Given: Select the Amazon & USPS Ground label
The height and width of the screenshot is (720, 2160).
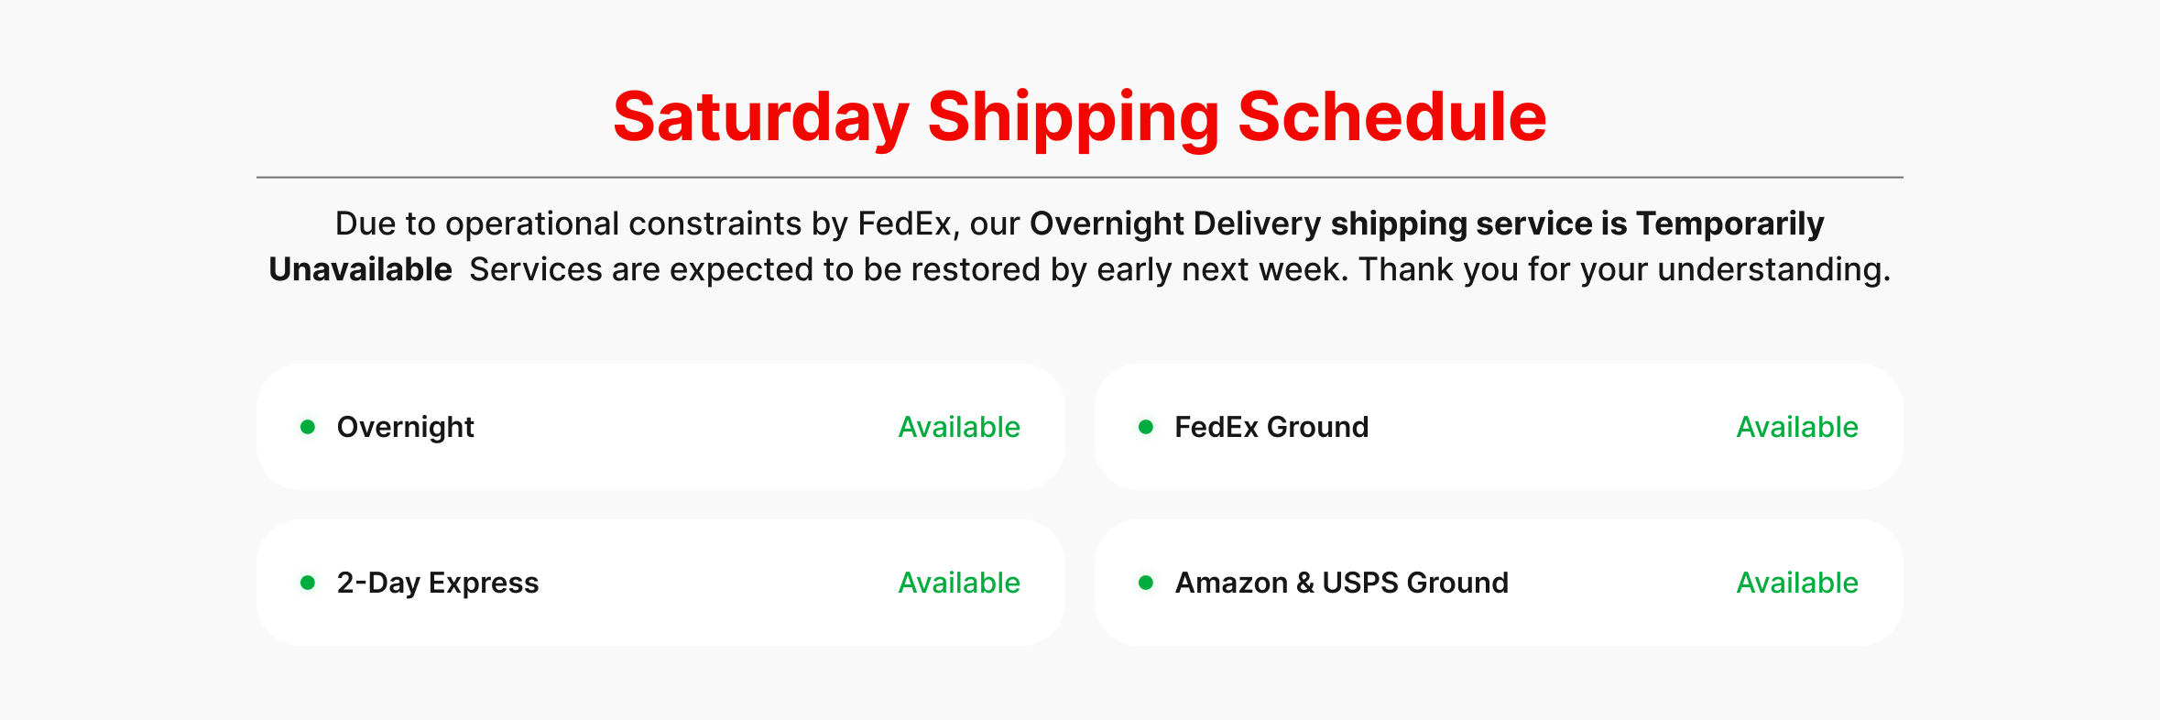Looking at the screenshot, I should [x=1341, y=583].
